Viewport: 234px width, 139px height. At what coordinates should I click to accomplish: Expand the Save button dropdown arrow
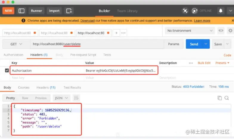(x=227, y=44)
